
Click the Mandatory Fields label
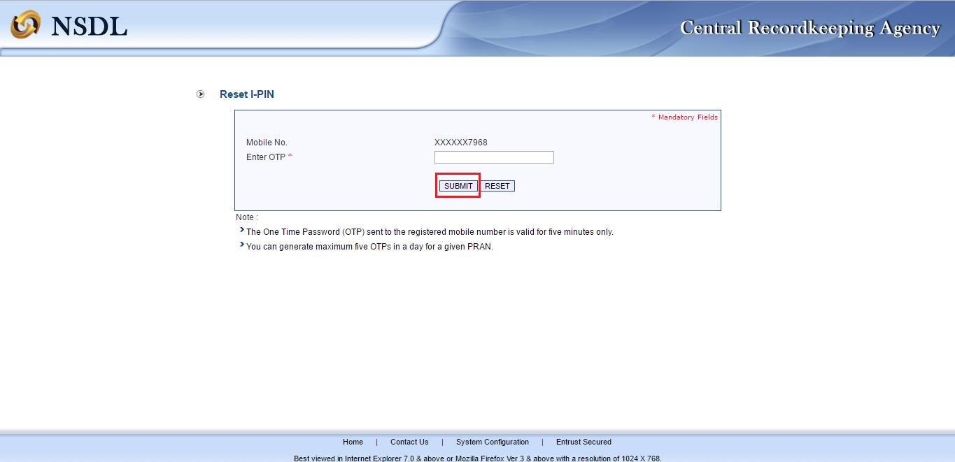684,117
